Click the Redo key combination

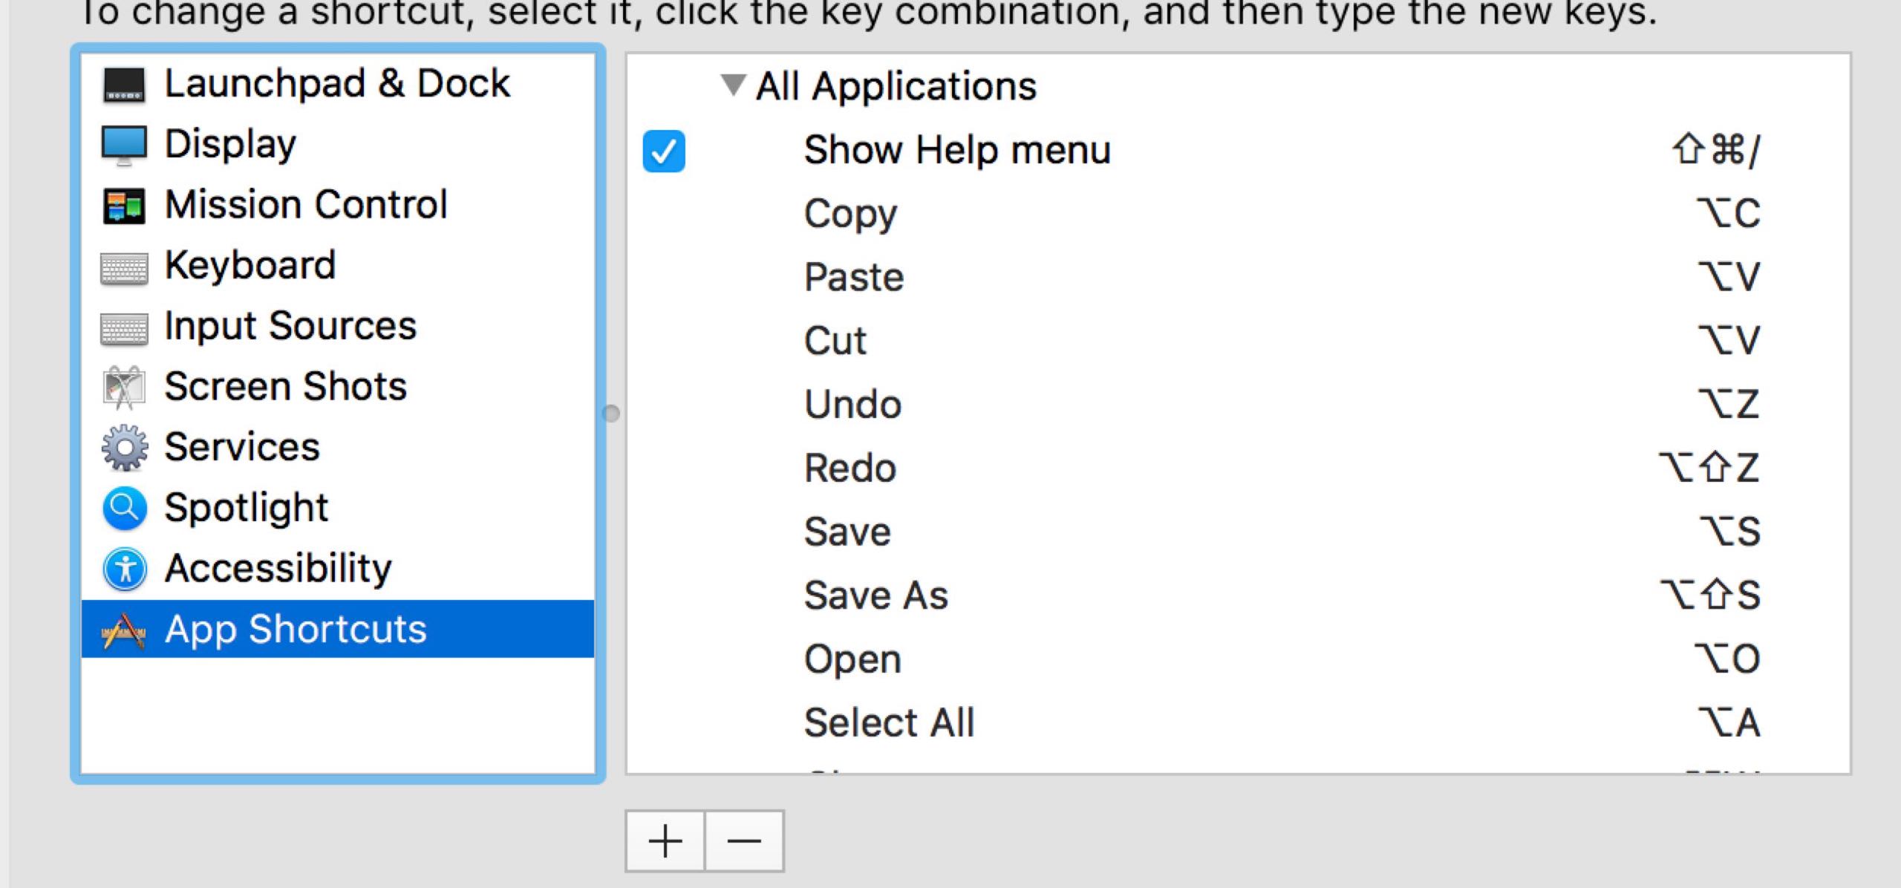tap(1709, 469)
